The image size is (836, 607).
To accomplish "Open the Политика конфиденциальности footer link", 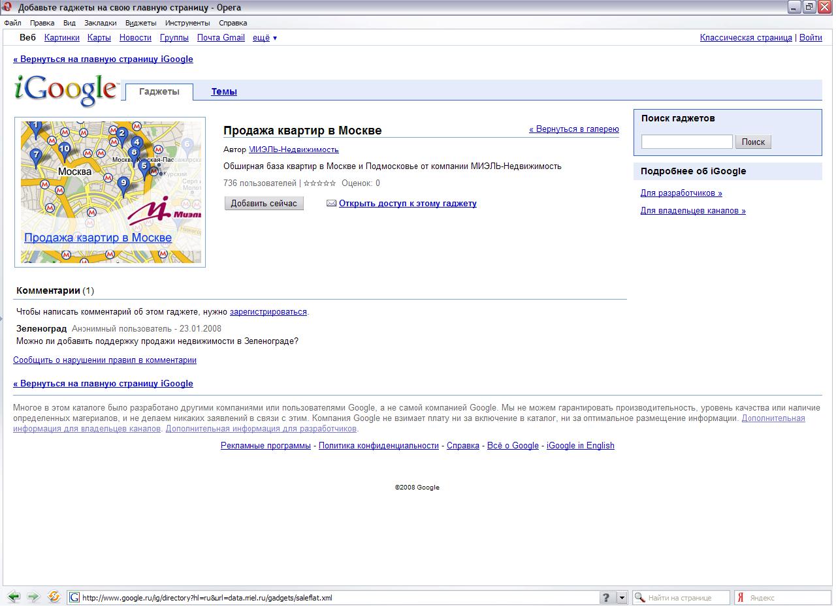I will tap(379, 446).
